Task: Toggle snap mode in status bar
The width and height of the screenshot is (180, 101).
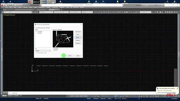Action: tap(91, 96)
